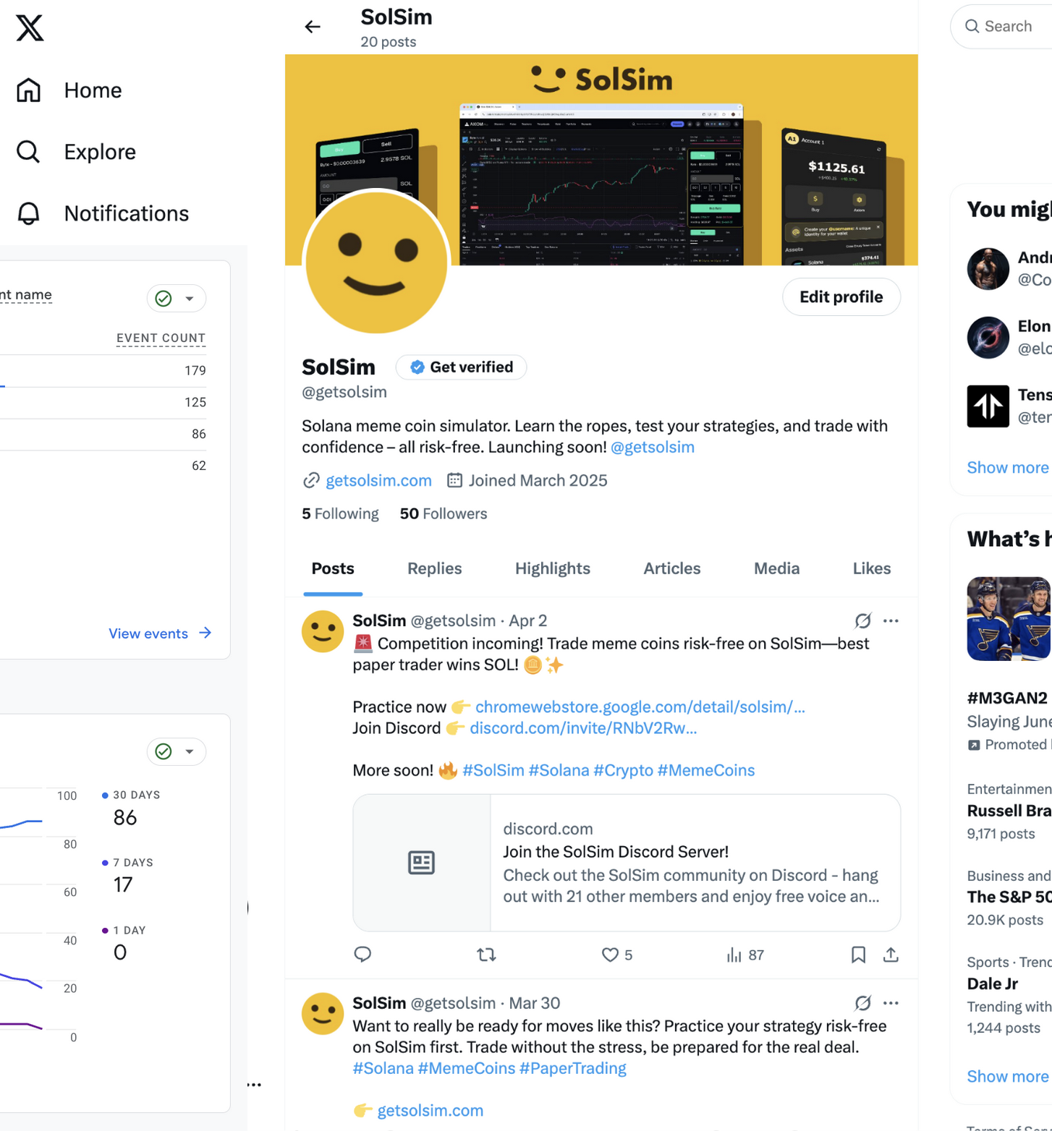Image resolution: width=1052 pixels, height=1131 pixels.
Task: Open status dropdown beside event name header
Action: point(177,299)
